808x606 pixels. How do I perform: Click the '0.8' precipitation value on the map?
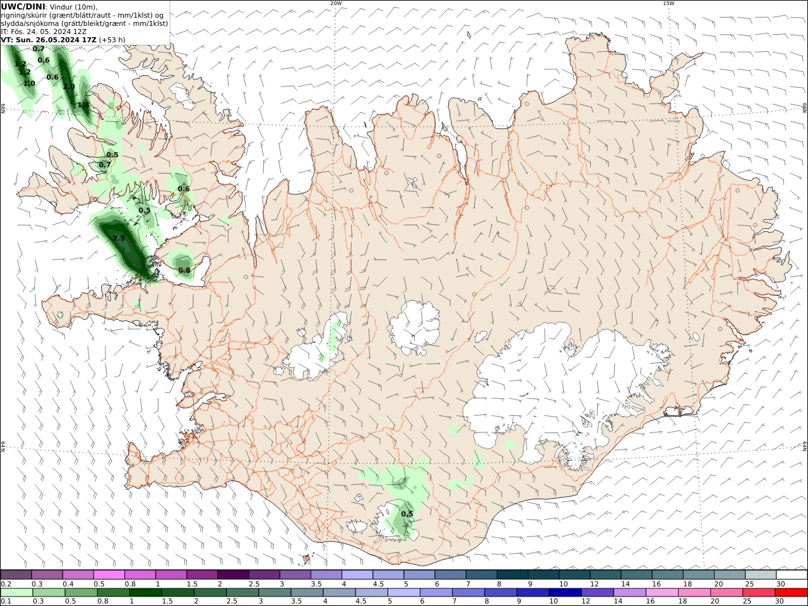point(184,270)
